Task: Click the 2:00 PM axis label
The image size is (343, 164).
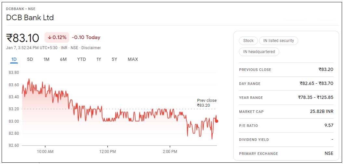Action: 170,152
